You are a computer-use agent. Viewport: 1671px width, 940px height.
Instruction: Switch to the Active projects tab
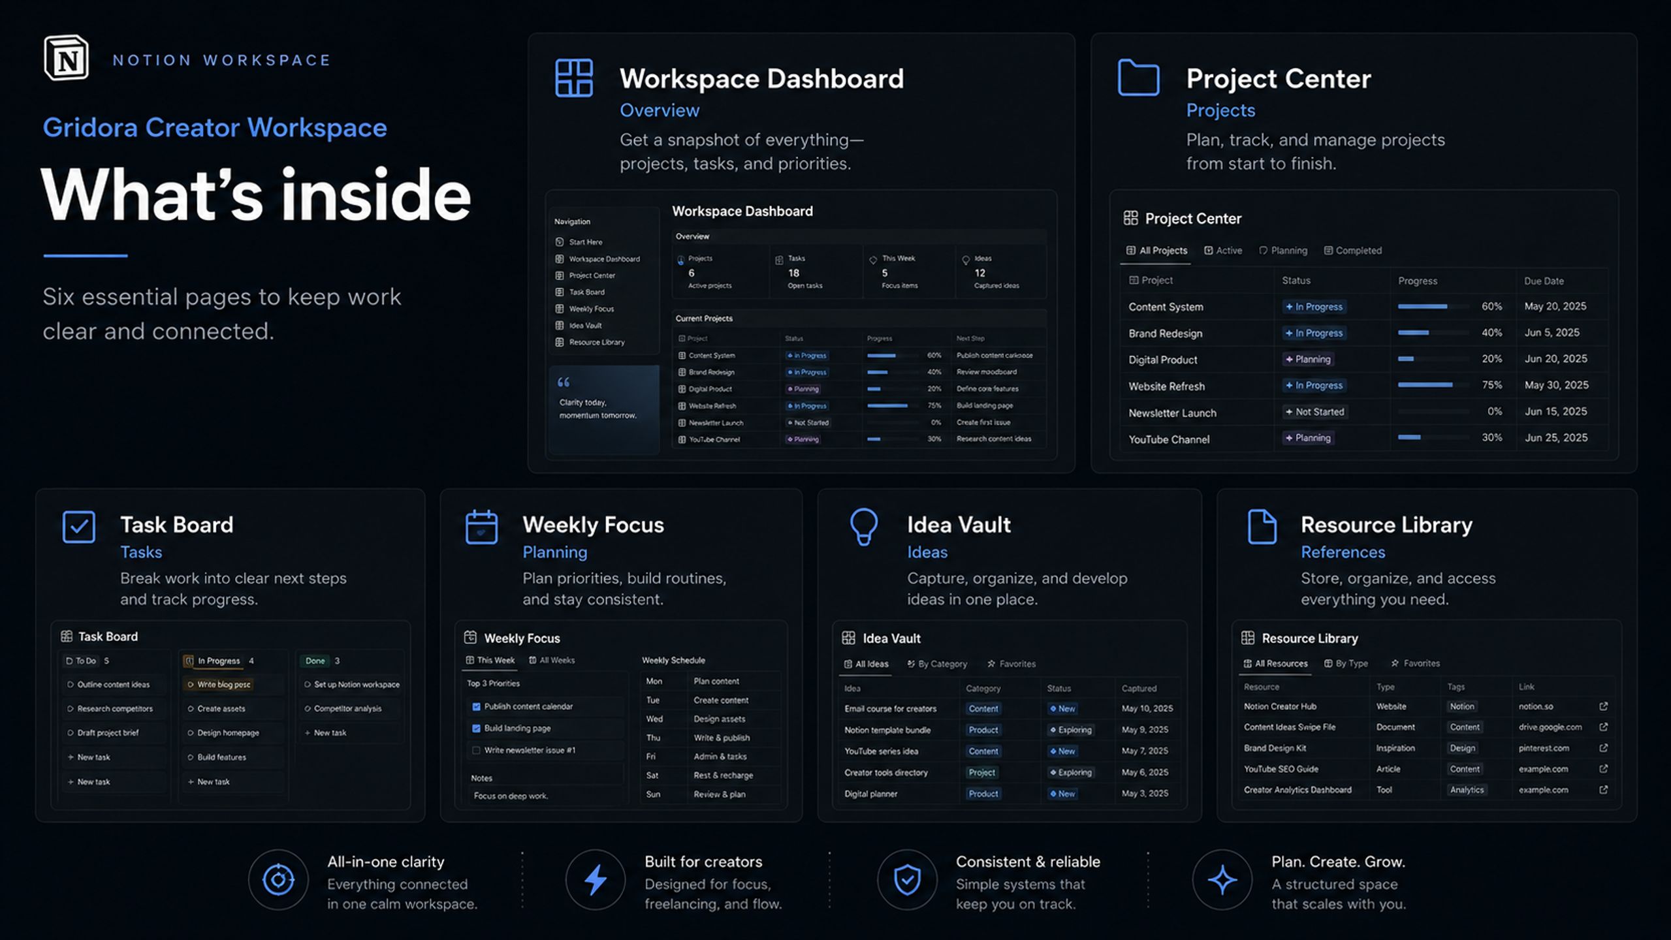(1223, 251)
